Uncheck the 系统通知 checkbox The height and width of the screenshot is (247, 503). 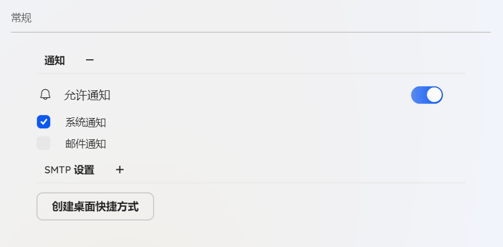point(44,121)
